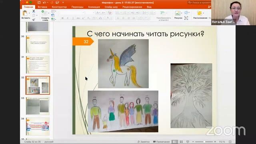Image resolution: width=256 pixels, height=144 pixels.
Task: Open the Переходы tab
Action: point(77,7)
